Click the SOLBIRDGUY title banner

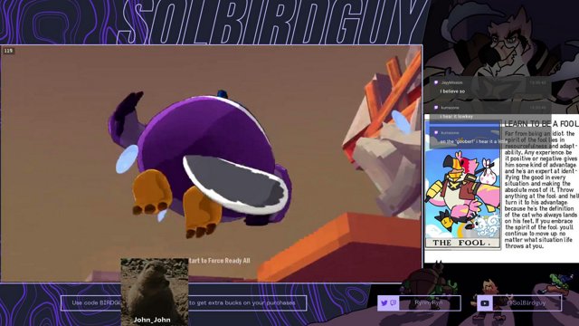273,22
